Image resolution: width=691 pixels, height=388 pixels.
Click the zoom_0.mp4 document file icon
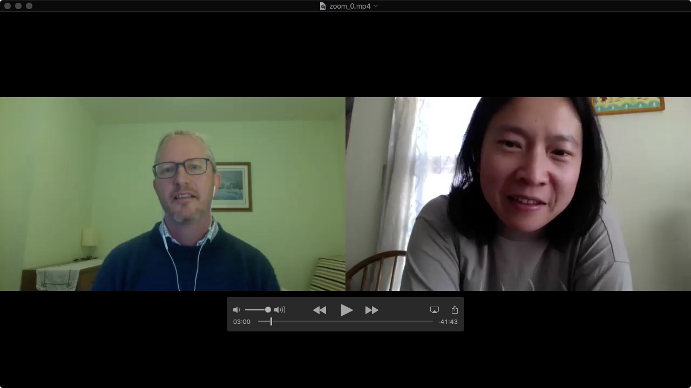click(323, 6)
